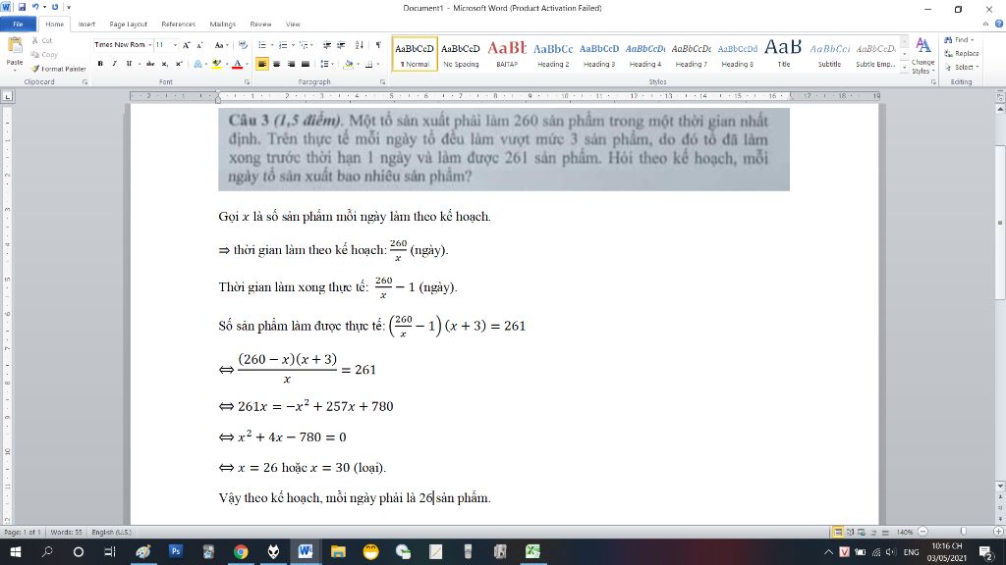Open the font name dropdown
This screenshot has width=1006, height=565.
pos(150,45)
